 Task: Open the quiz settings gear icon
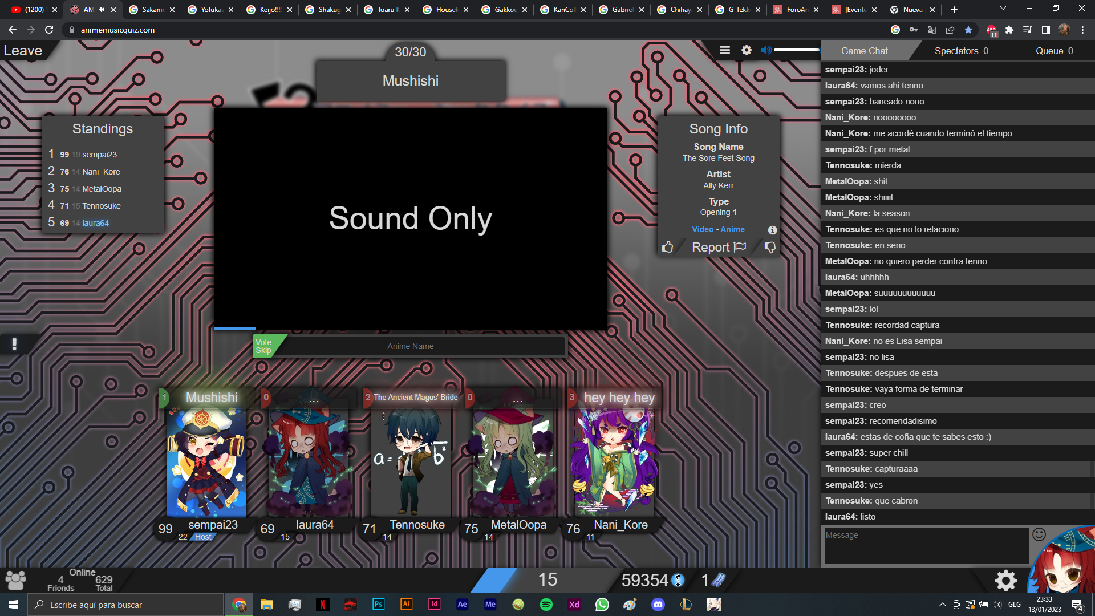[x=747, y=51]
